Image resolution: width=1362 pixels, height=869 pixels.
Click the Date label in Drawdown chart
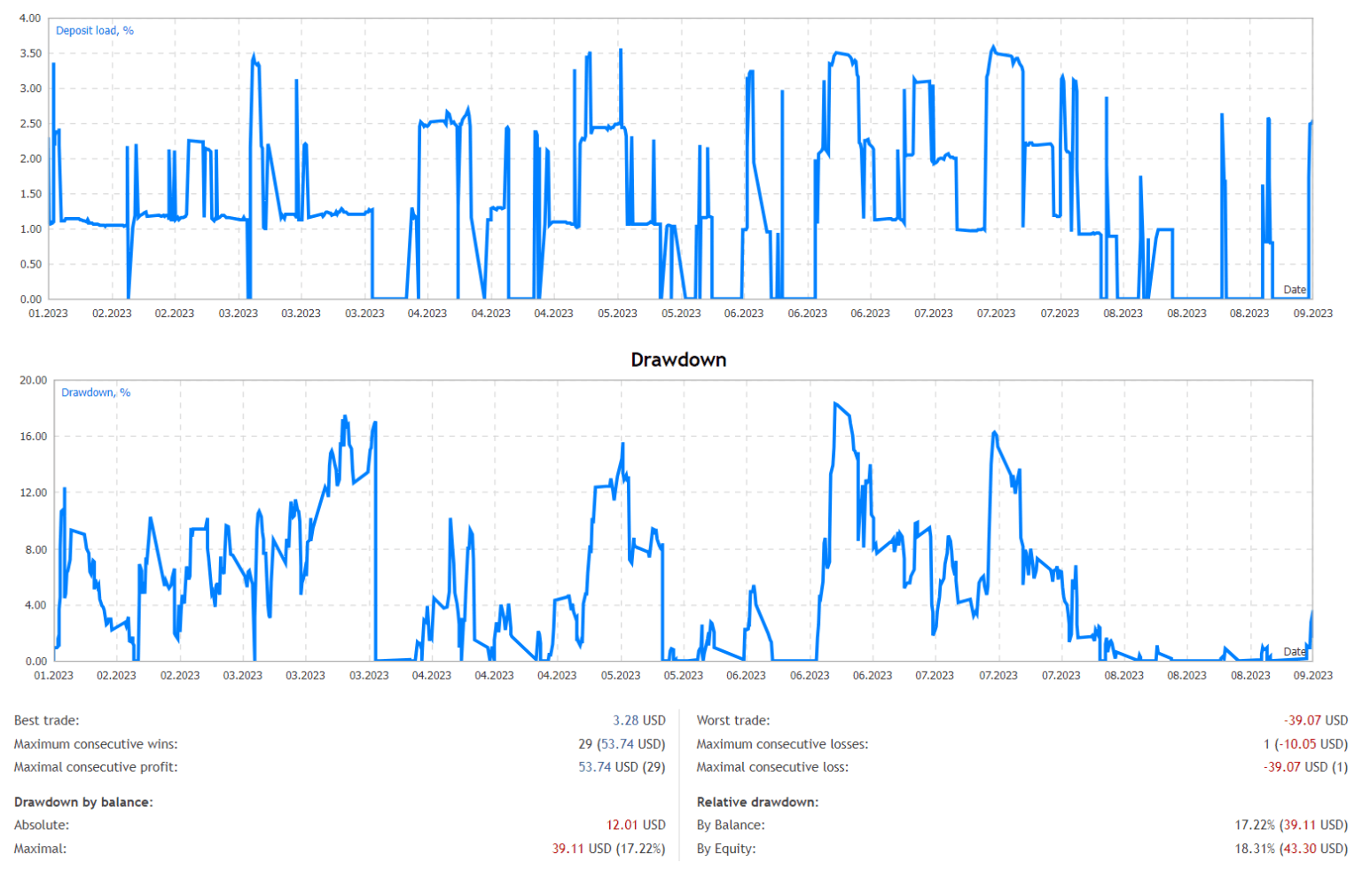(1294, 652)
